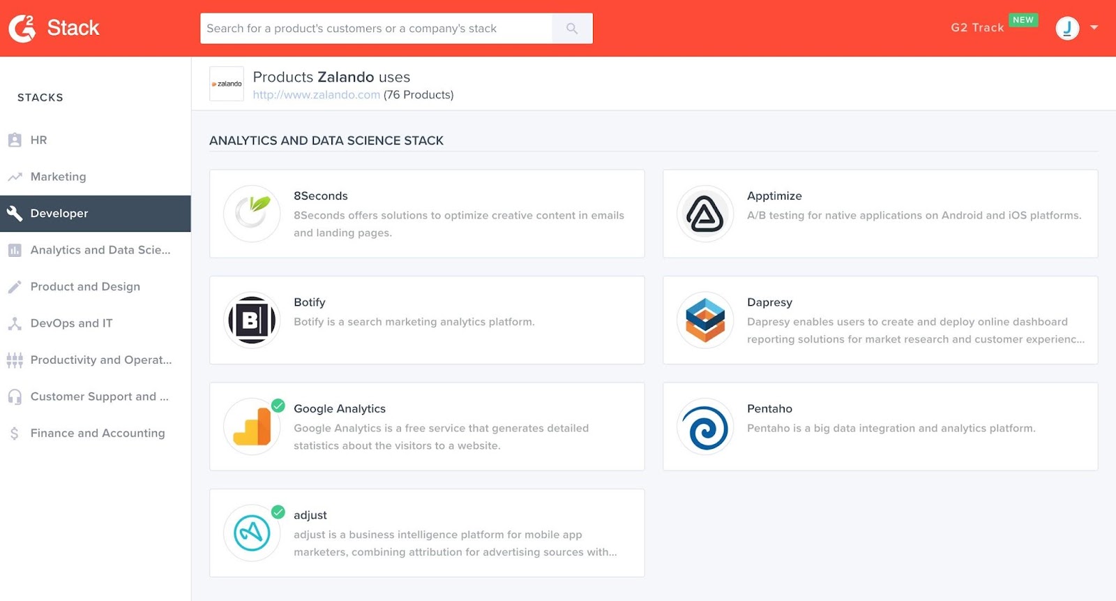
Task: Click the Botify product logo
Action: (252, 320)
